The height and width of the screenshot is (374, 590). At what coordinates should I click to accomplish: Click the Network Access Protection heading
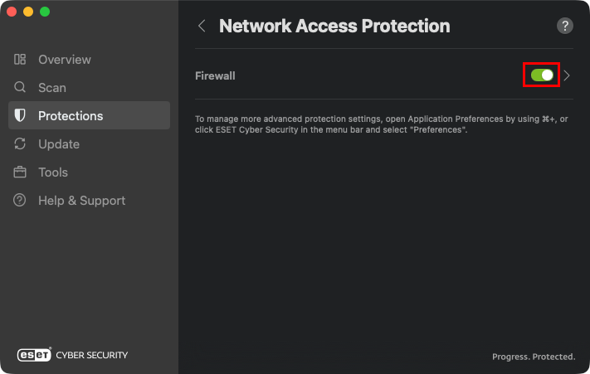pyautogui.click(x=334, y=26)
